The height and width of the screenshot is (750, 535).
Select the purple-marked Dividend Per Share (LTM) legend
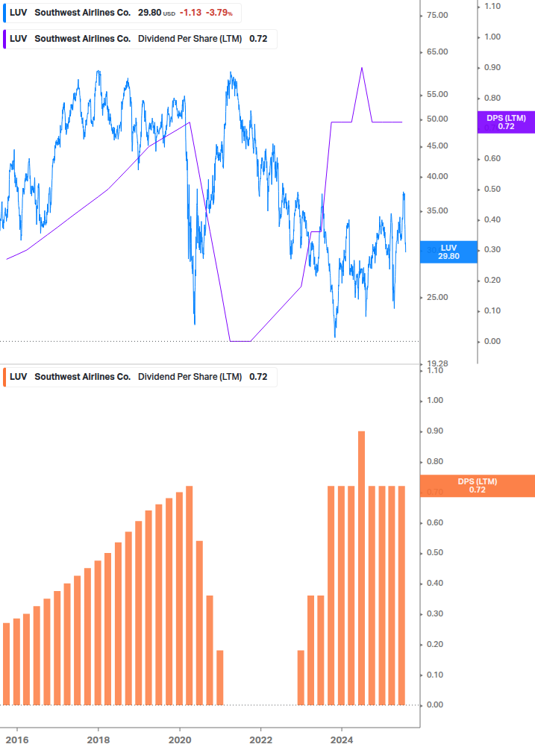(x=140, y=39)
